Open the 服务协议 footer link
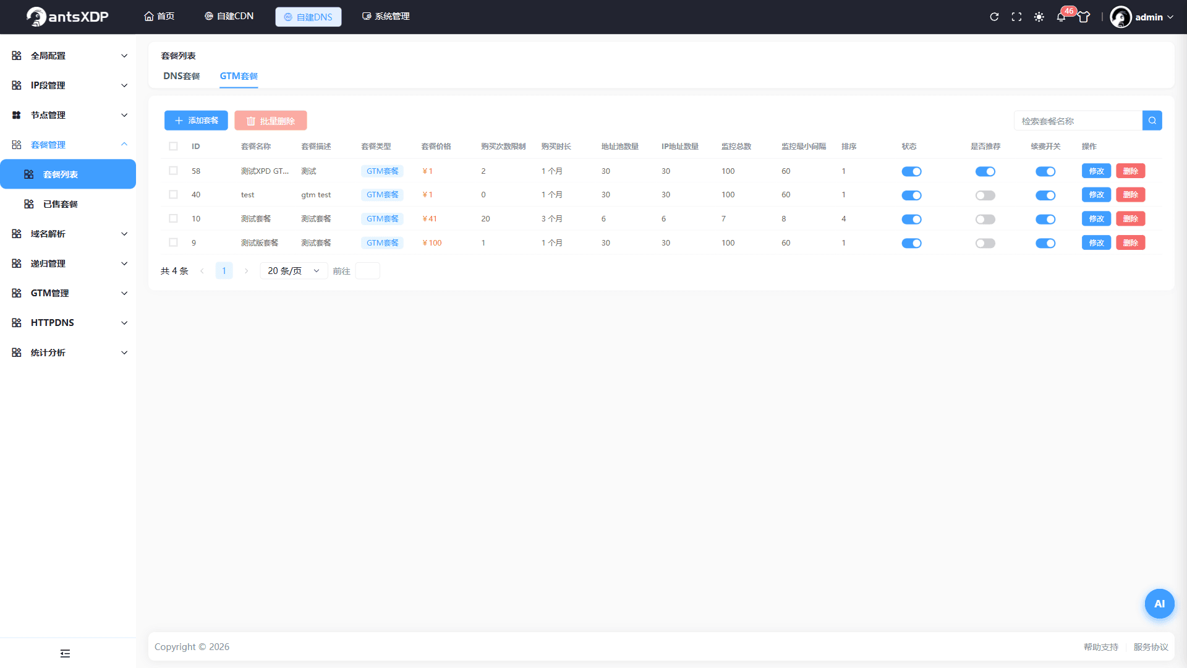This screenshot has width=1187, height=668. [x=1151, y=647]
